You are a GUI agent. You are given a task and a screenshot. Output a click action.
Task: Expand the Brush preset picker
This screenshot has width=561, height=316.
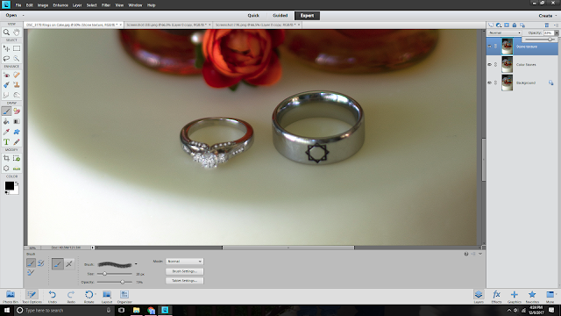(x=136, y=264)
